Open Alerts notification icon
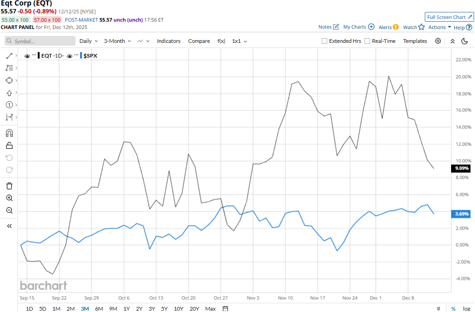475x312 pixels. click(396, 27)
